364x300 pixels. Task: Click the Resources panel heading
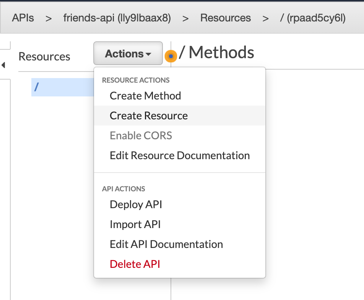44,57
